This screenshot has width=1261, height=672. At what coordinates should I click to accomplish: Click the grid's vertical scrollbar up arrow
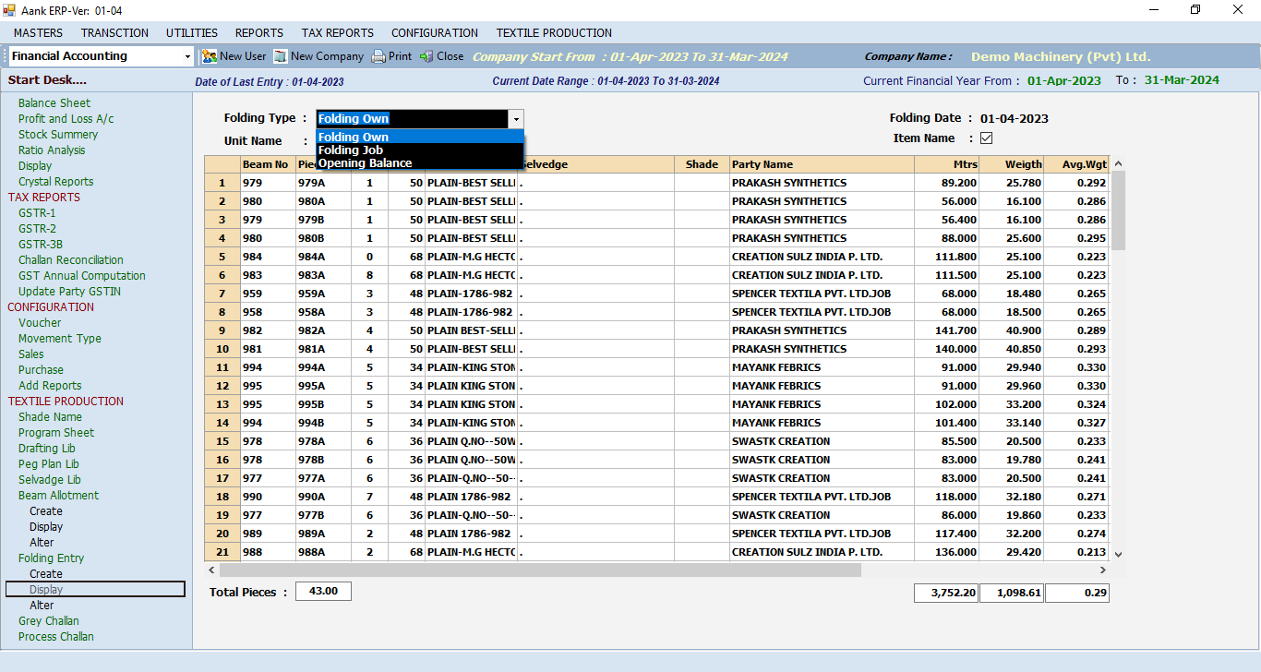(x=1118, y=163)
